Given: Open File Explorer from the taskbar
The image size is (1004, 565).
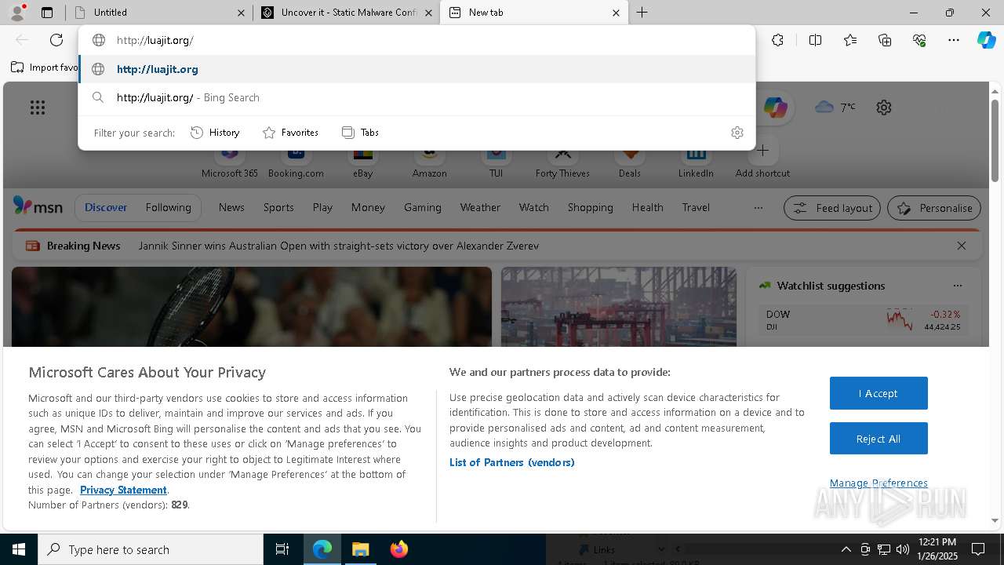Looking at the screenshot, I should (x=360, y=549).
